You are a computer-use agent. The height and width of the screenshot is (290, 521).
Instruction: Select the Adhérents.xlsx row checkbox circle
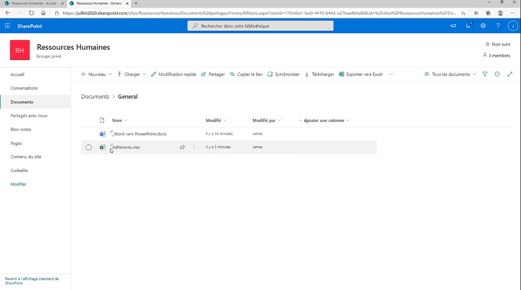point(89,147)
